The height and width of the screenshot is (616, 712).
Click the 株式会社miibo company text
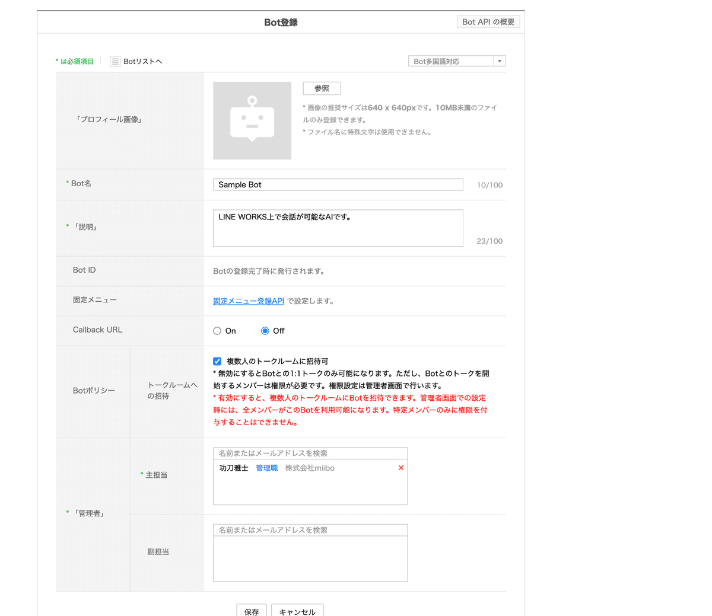click(310, 468)
